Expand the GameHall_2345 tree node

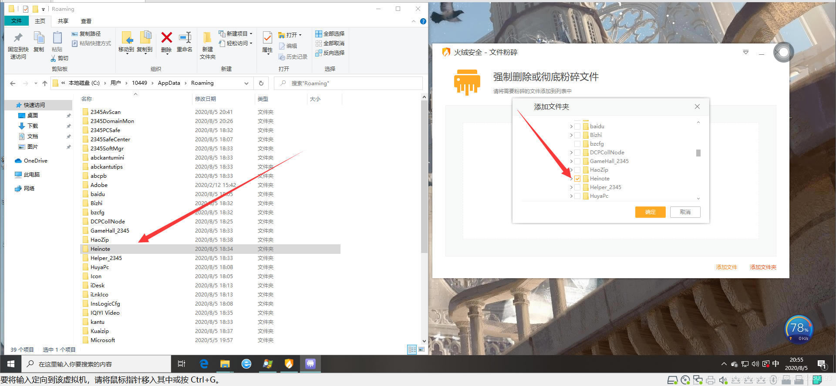[571, 161]
